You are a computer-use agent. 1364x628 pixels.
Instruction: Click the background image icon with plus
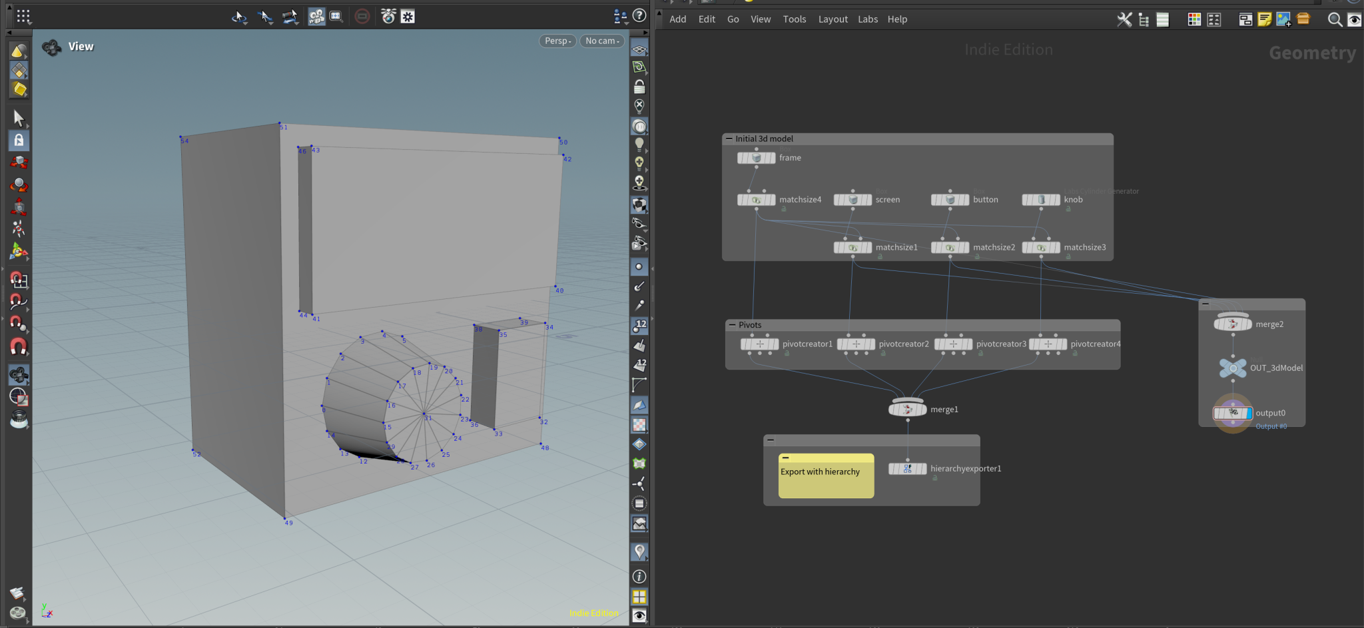pyautogui.click(x=1283, y=19)
